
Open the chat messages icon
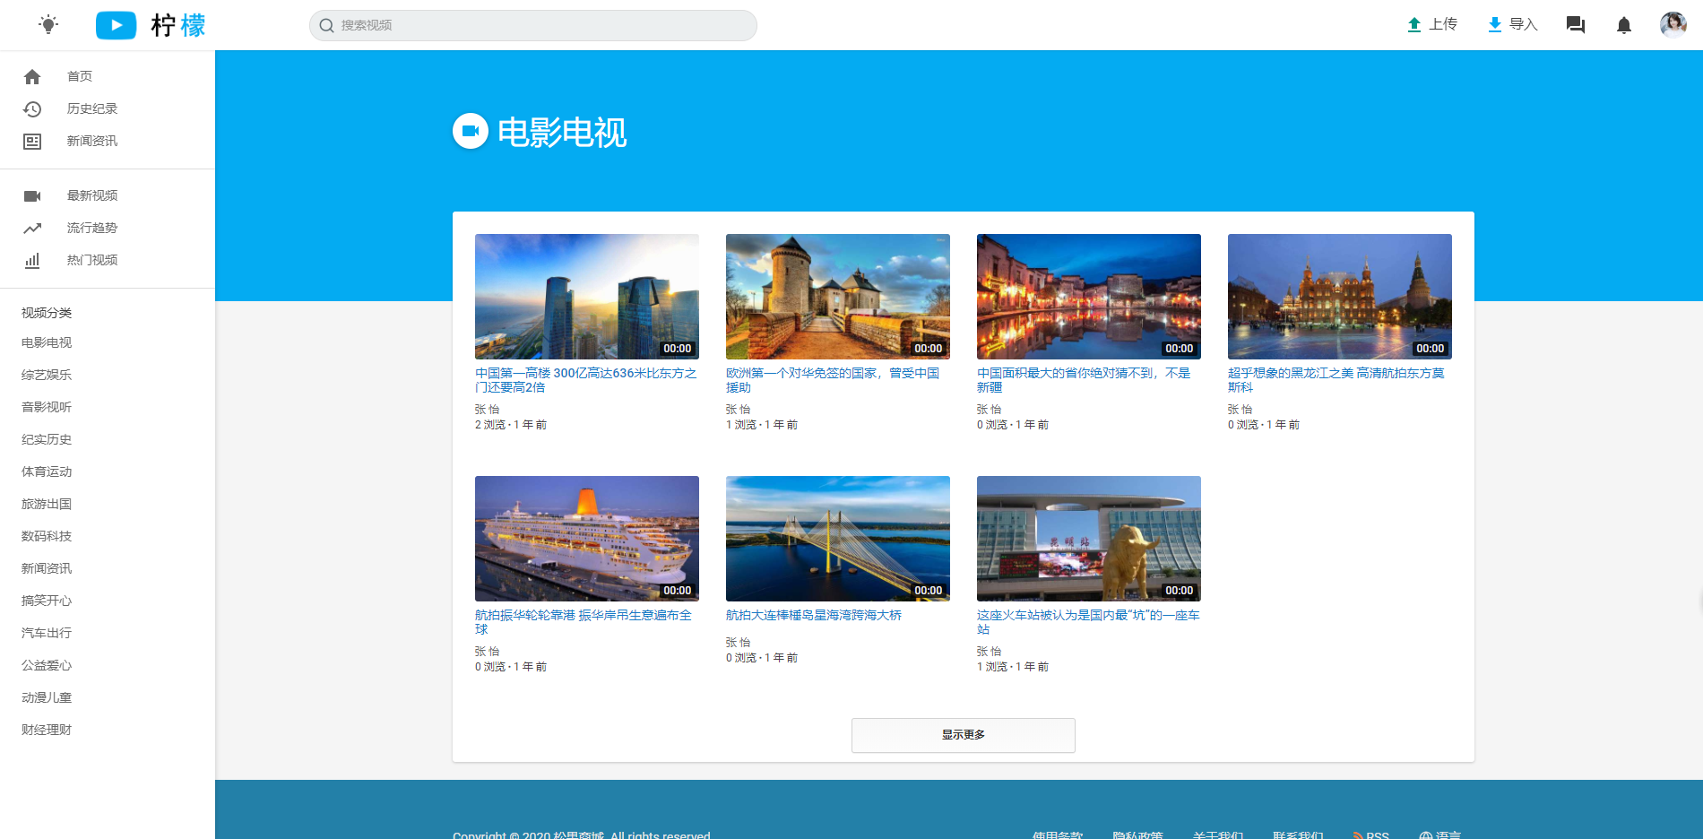pyautogui.click(x=1575, y=25)
